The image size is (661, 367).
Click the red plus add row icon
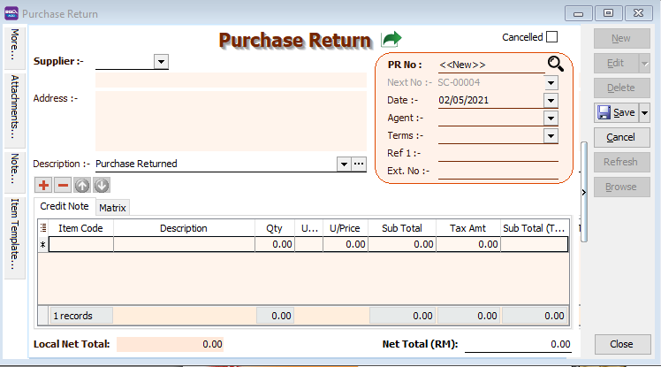[x=43, y=186]
